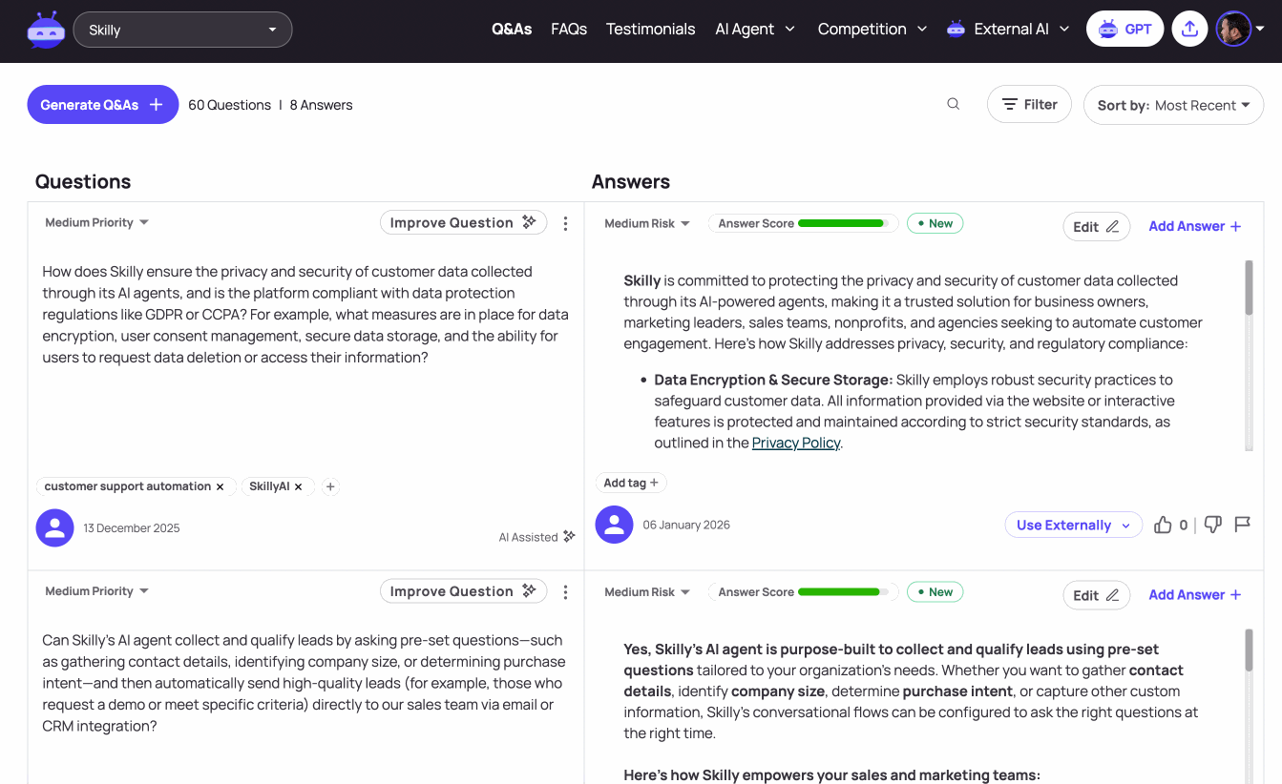Remove the customer support automation tag

point(220,486)
